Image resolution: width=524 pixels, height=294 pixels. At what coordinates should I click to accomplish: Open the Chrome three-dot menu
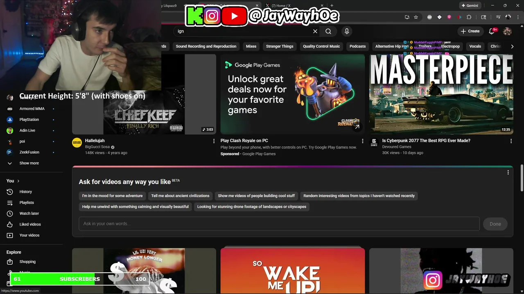pyautogui.click(x=518, y=17)
